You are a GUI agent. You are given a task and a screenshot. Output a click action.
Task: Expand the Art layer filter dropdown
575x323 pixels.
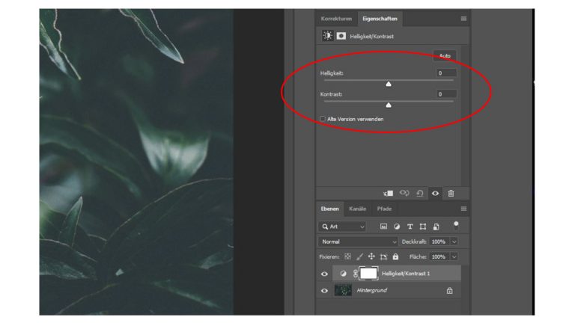click(x=344, y=227)
